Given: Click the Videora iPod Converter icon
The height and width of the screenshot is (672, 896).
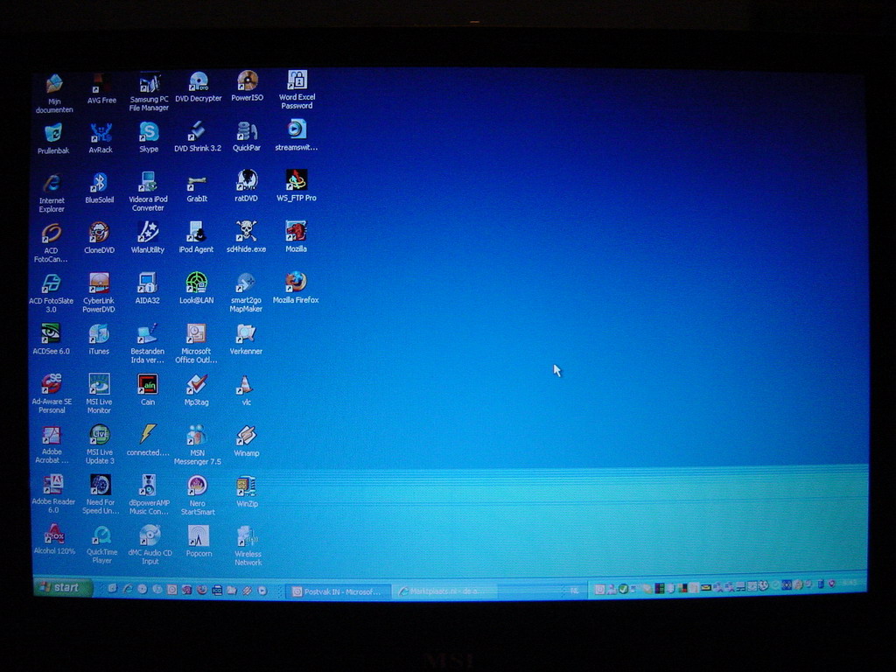Looking at the screenshot, I should tap(148, 192).
